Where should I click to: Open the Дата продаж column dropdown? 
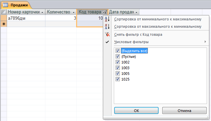[137, 12]
